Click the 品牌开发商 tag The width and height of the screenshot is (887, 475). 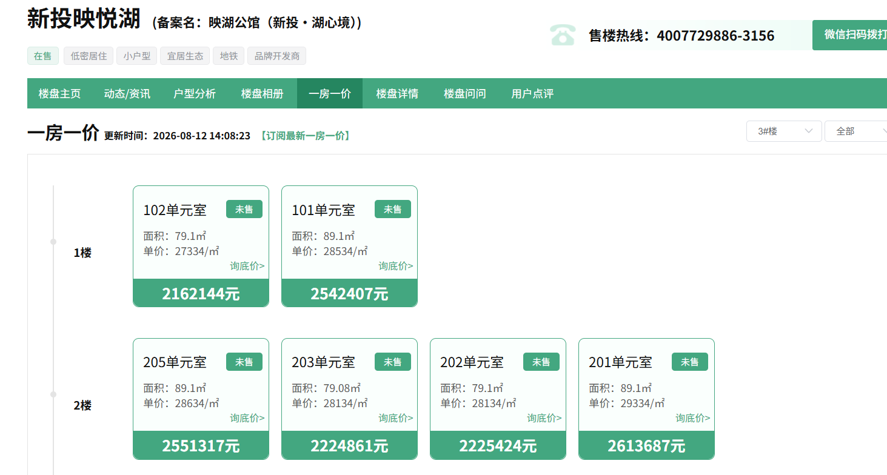click(277, 56)
